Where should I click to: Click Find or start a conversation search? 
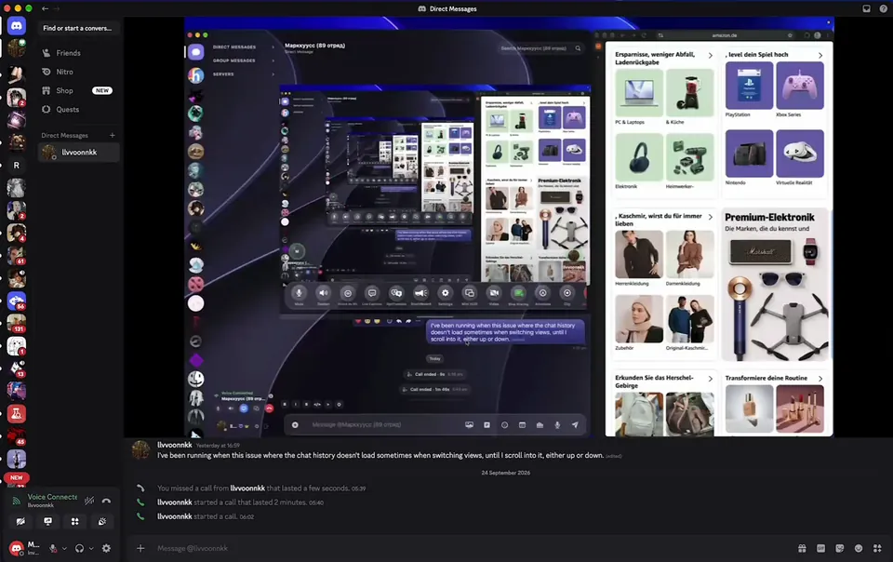coord(78,28)
